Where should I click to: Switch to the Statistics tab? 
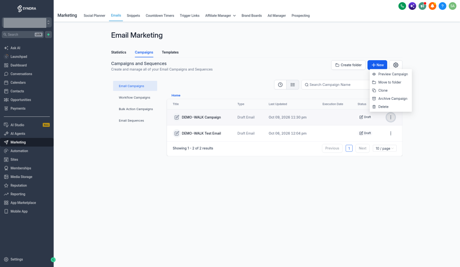click(x=119, y=52)
